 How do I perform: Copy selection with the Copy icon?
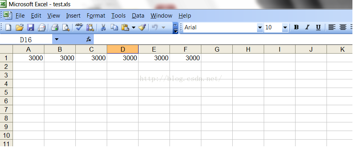(115, 27)
